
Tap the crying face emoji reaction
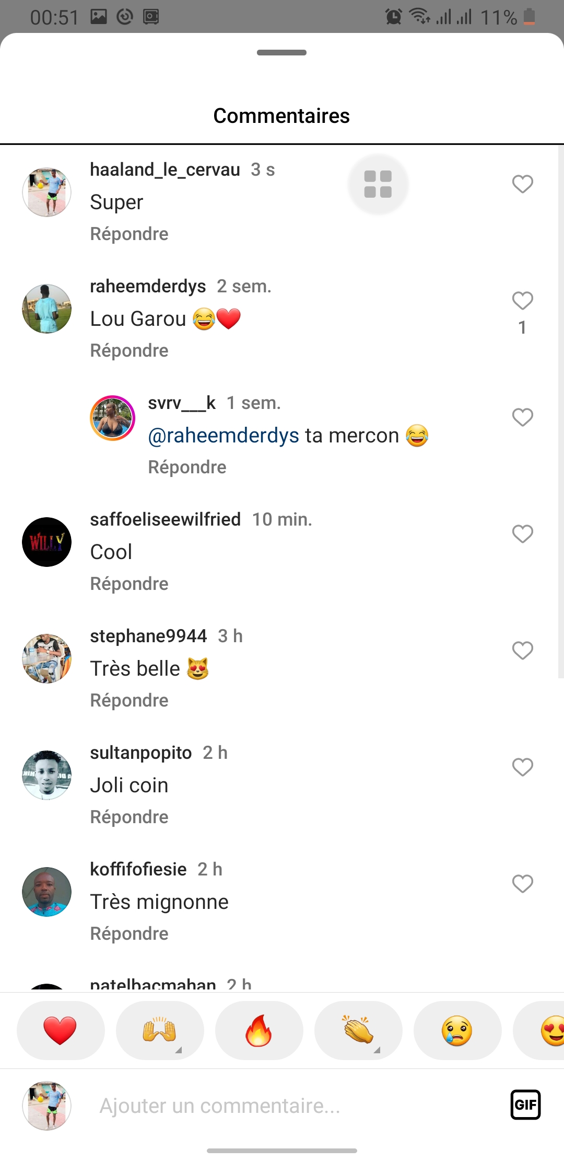click(x=457, y=1031)
